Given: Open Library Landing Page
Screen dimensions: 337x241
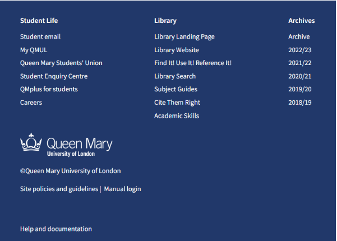Looking at the screenshot, I should tap(184, 37).
